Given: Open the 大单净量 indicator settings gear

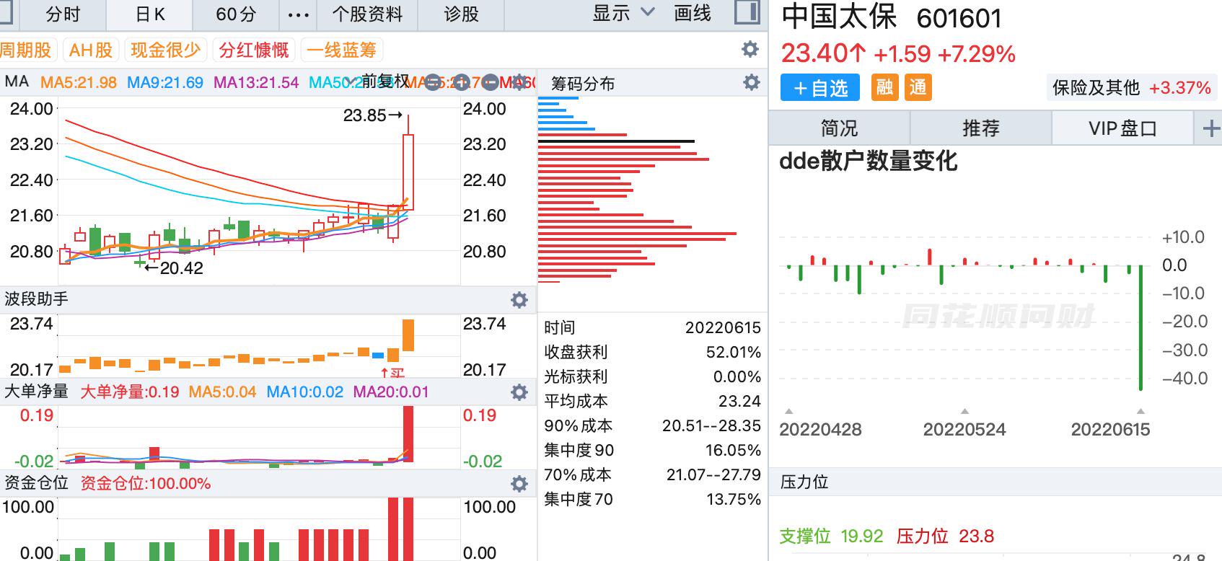Looking at the screenshot, I should click(x=519, y=392).
